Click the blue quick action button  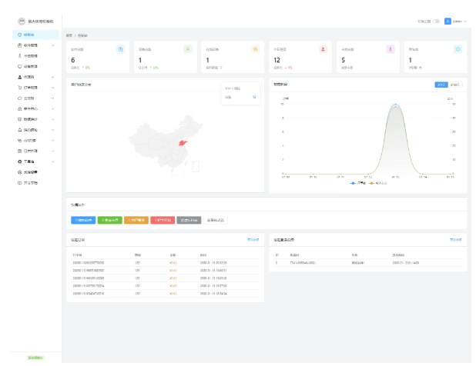pyautogui.click(x=82, y=220)
